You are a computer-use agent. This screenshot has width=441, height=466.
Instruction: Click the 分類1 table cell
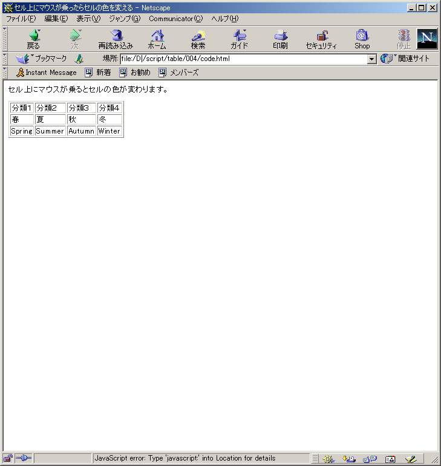(22, 108)
